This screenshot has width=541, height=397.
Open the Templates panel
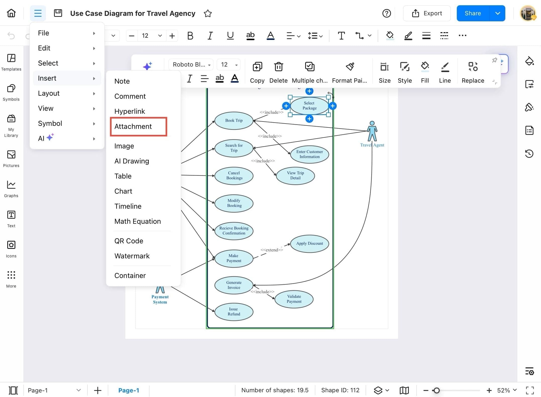[11, 62]
